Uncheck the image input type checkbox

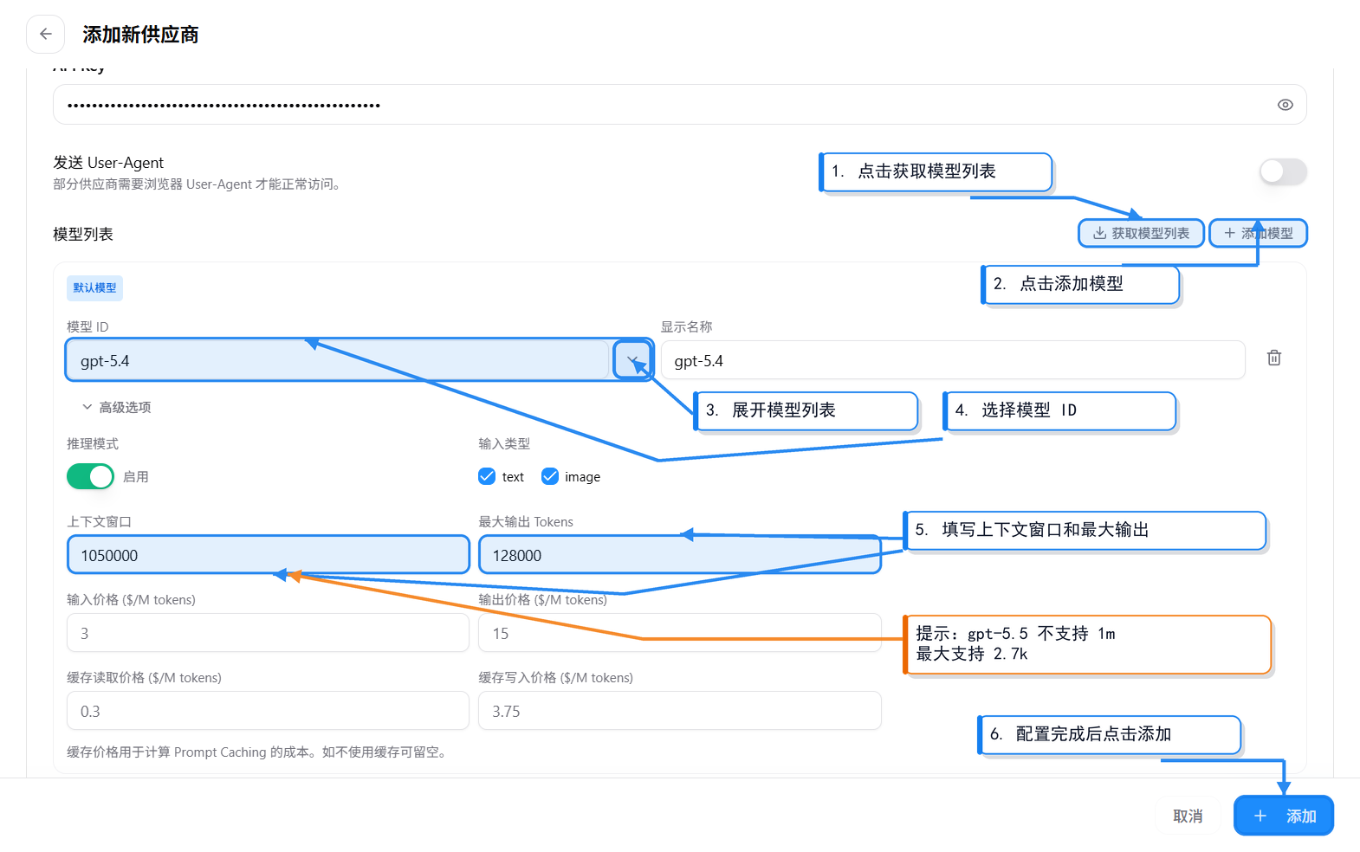[550, 476]
